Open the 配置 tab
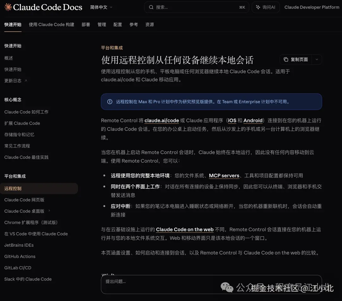The width and height of the screenshot is (342, 301). (x=117, y=25)
